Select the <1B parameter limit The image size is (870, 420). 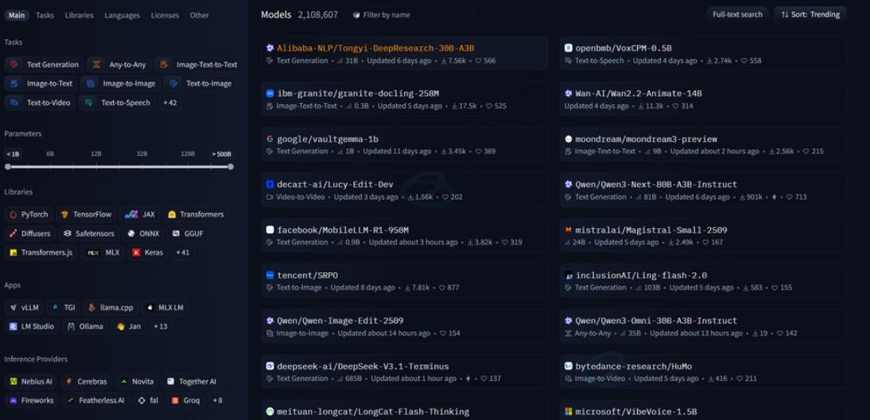click(x=13, y=154)
